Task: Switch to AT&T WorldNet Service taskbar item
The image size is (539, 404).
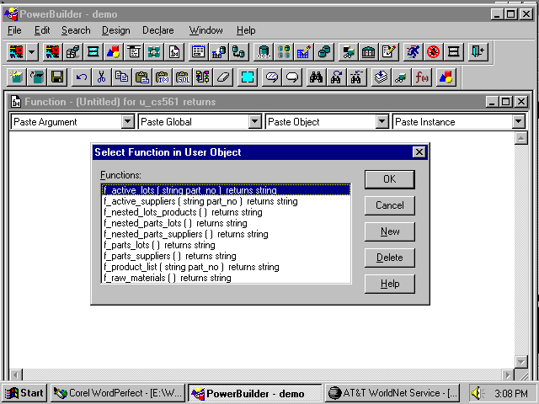Action: [392, 393]
